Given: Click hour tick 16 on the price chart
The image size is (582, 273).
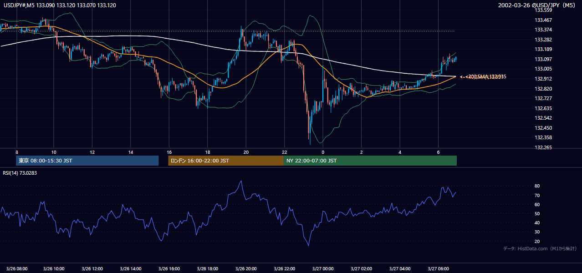Looking at the screenshot, I should click(x=169, y=152).
